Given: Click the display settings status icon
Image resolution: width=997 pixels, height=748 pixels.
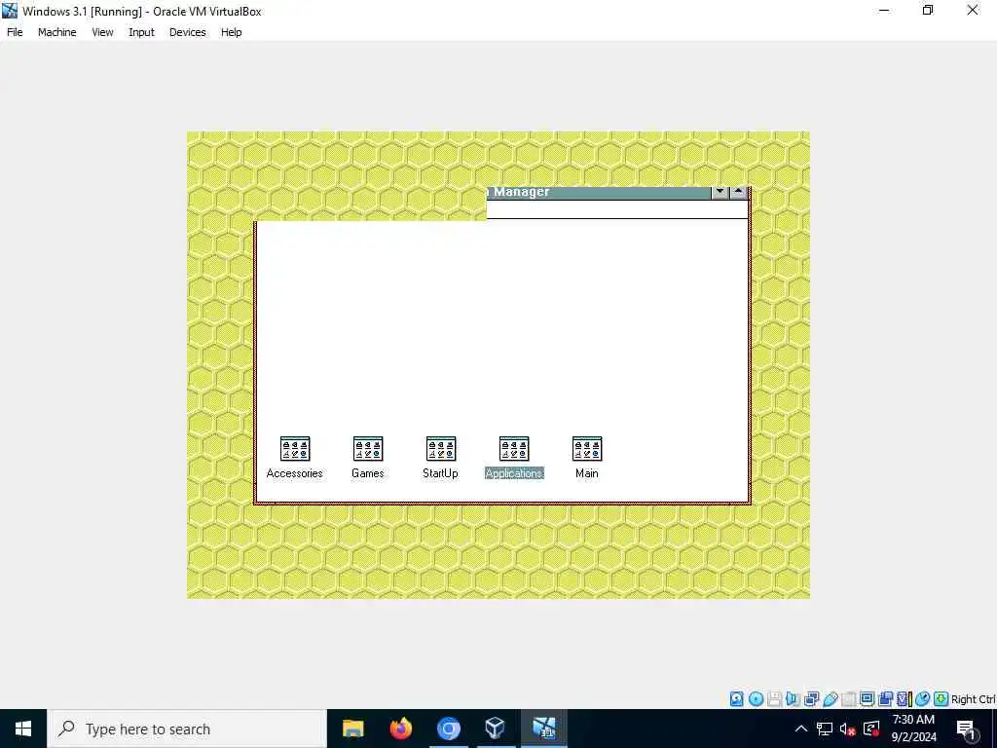Looking at the screenshot, I should (867, 699).
